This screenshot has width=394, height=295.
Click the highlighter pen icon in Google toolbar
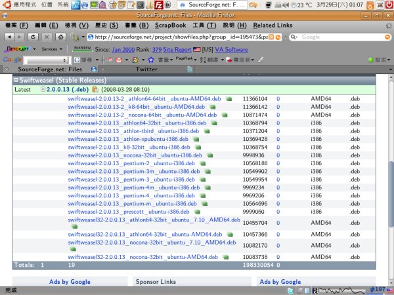tap(261, 60)
